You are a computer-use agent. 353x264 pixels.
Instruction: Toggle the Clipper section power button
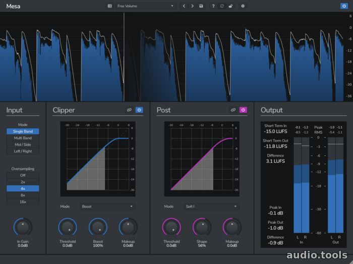pyautogui.click(x=139, y=109)
